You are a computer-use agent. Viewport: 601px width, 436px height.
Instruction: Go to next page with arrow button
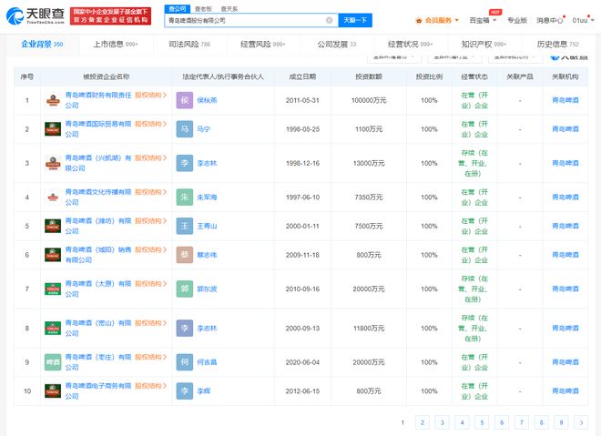581,422
